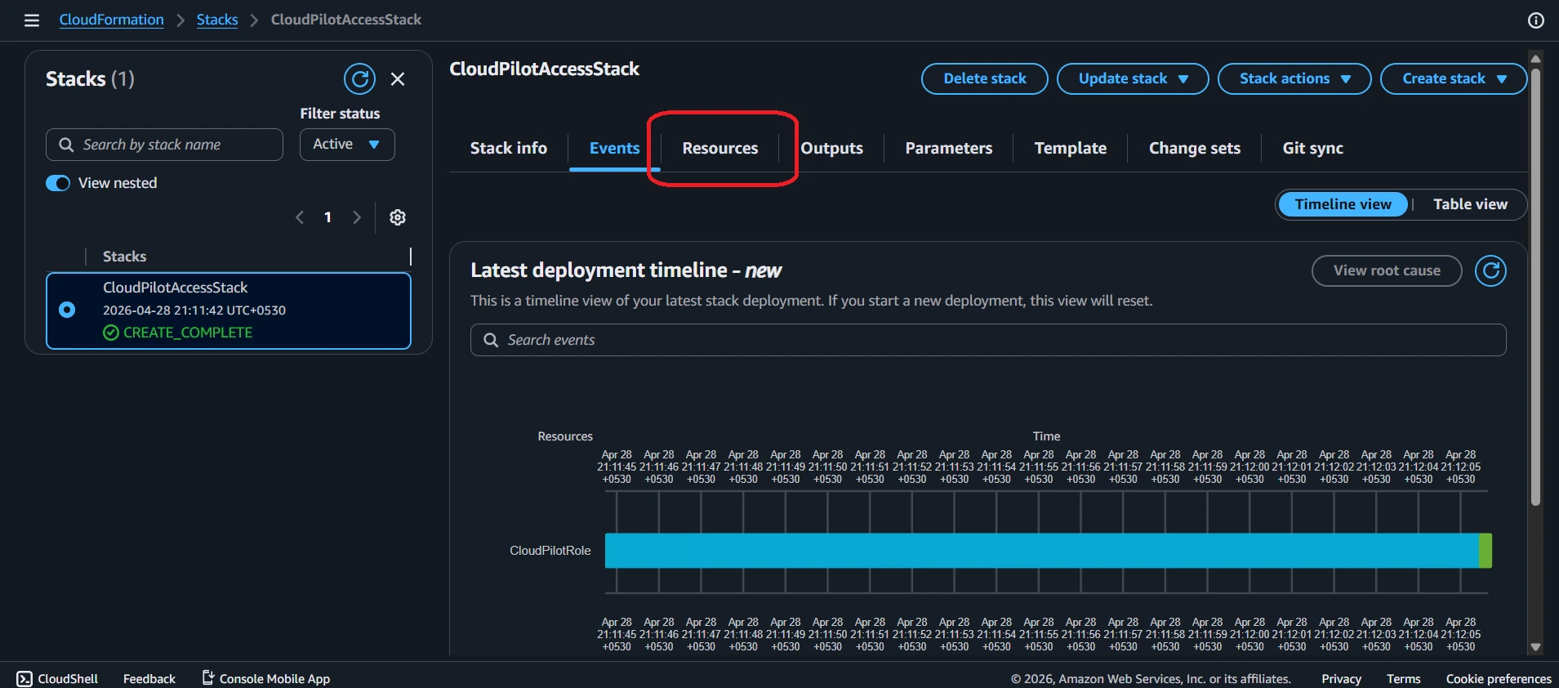This screenshot has height=688, width=1559.
Task: Click scrollbar up arrow
Action: (1535, 58)
